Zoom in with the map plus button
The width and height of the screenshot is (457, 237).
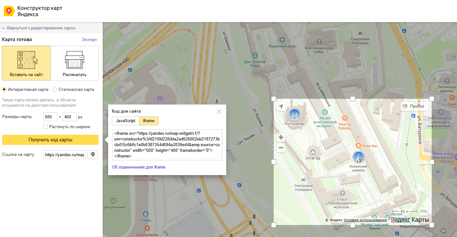pyautogui.click(x=281, y=137)
